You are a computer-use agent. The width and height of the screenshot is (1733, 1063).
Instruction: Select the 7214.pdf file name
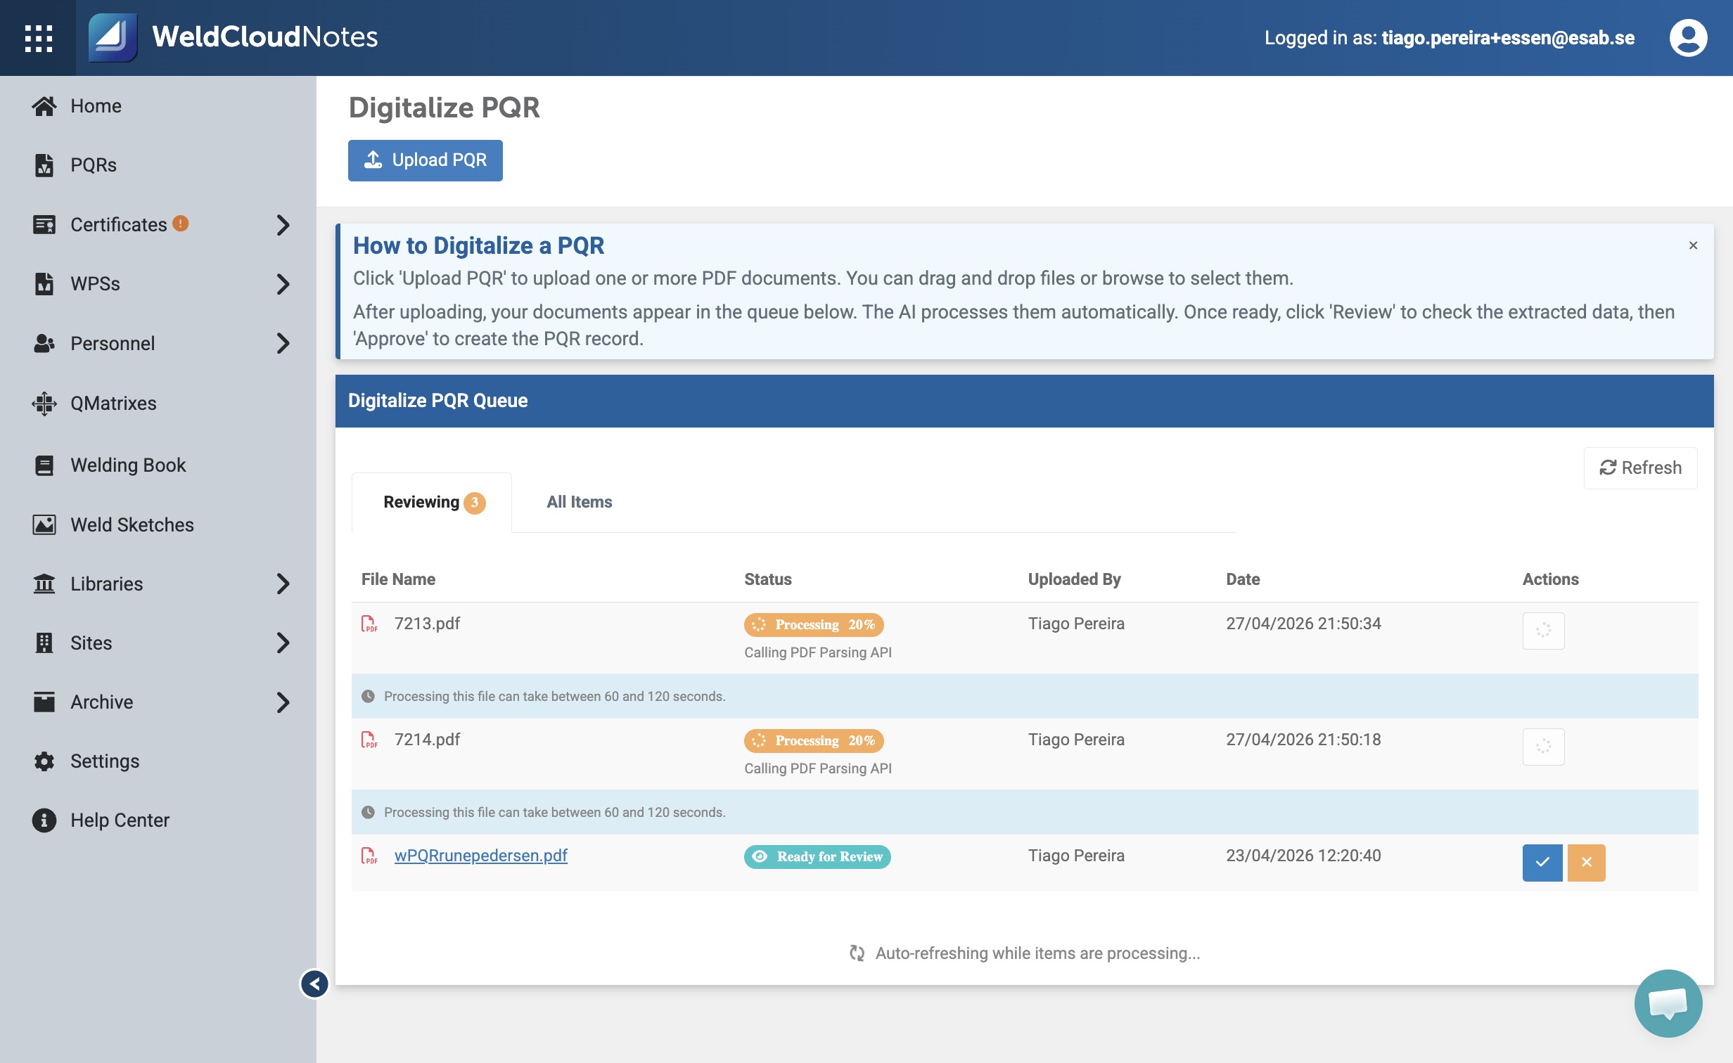(427, 740)
